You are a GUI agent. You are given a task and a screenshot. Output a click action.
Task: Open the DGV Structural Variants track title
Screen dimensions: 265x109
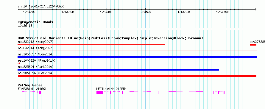(110, 38)
